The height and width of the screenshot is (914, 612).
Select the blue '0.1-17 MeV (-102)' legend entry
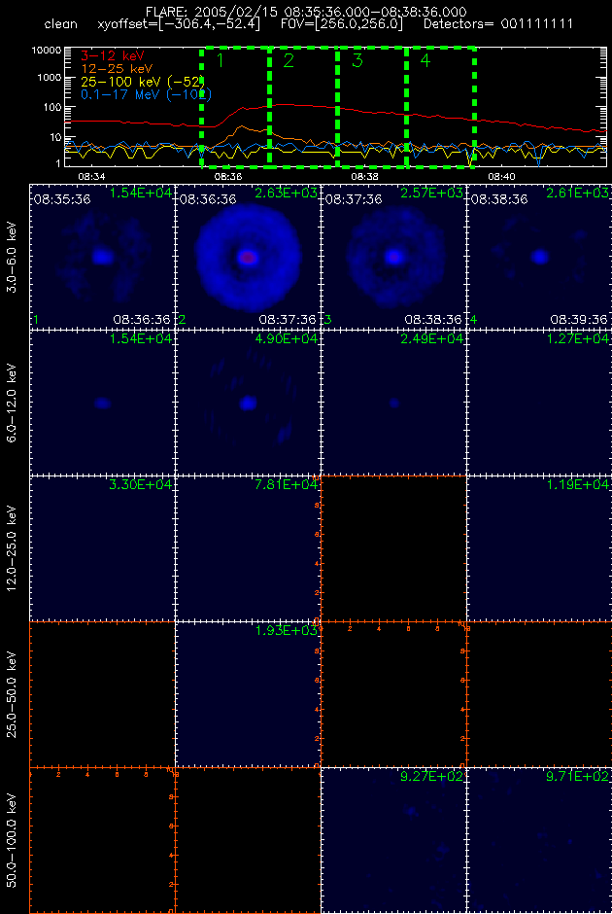click(x=146, y=94)
